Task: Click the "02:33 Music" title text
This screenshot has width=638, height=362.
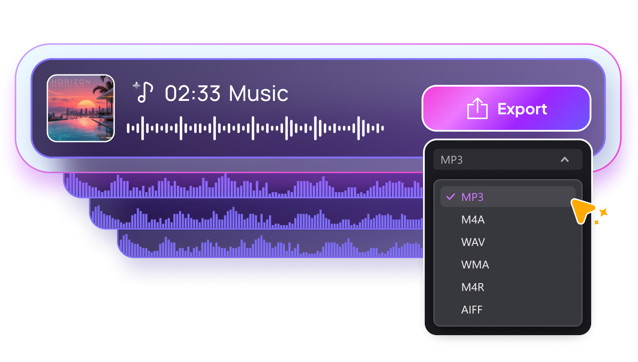Action: [x=227, y=93]
